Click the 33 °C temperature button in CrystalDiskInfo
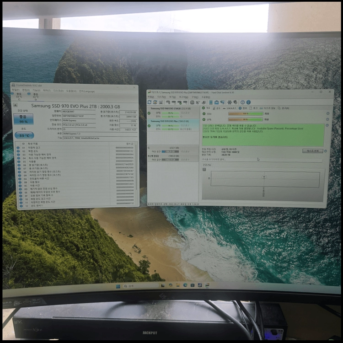Image resolution: width=343 pixels, height=343 pixels. 24,135
